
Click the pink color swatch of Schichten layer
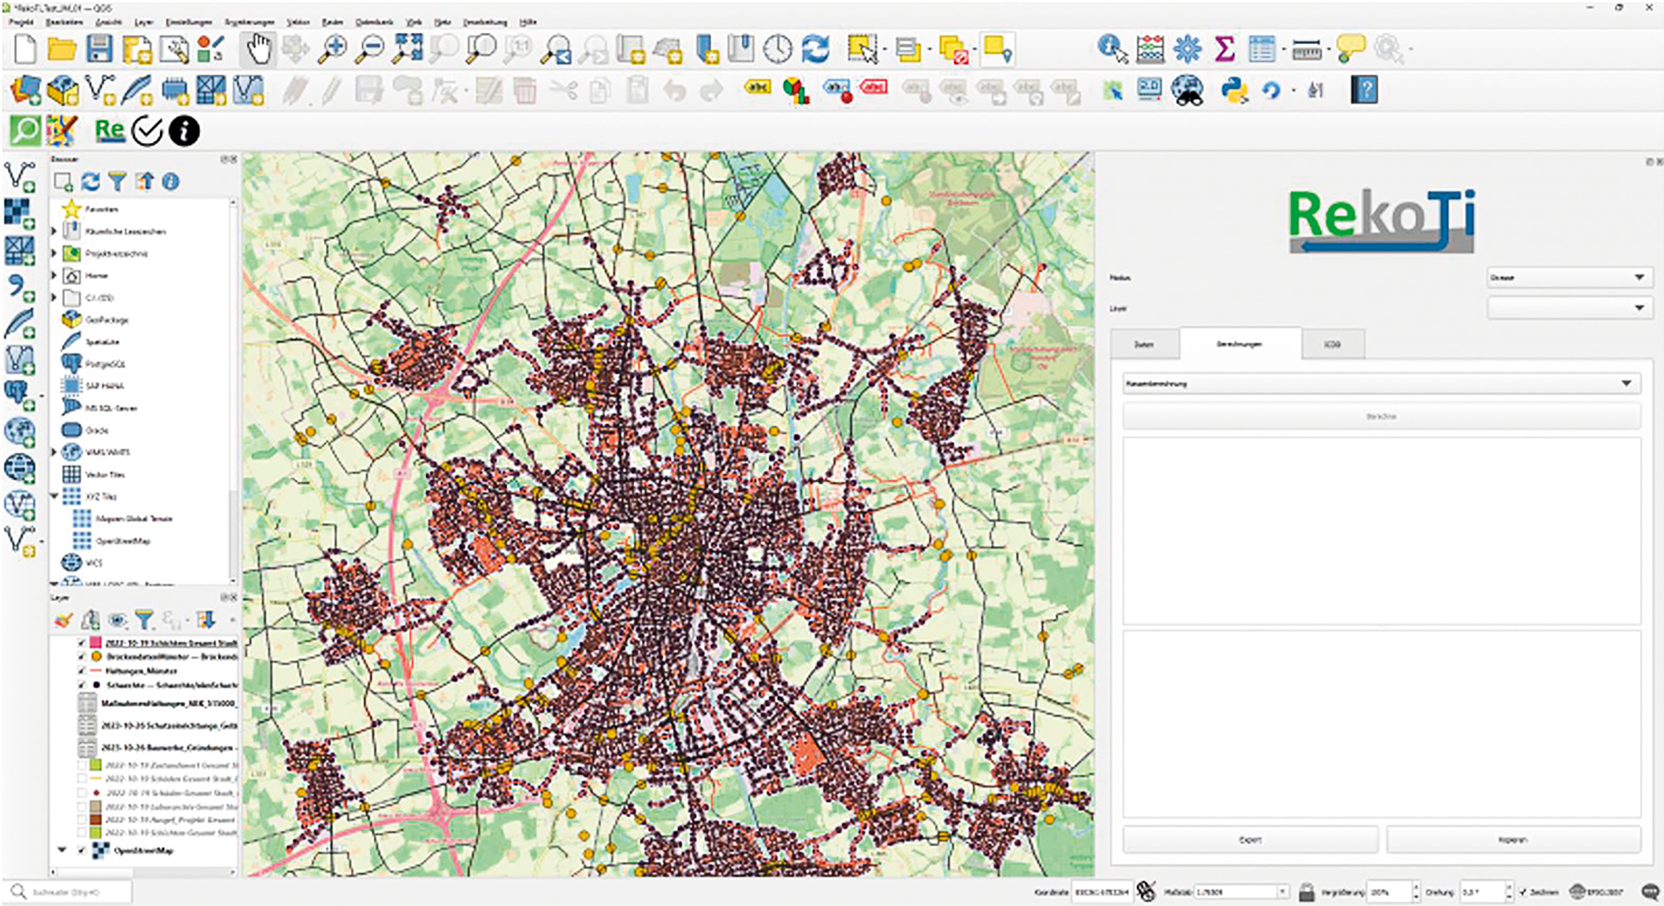(x=95, y=643)
